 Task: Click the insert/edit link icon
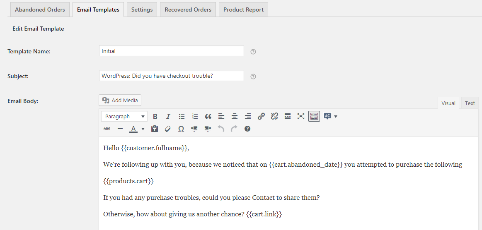[261, 117]
